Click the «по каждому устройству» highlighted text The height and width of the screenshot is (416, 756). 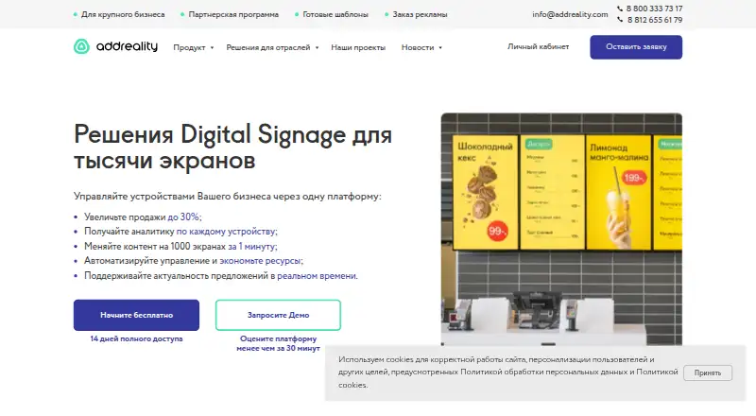tap(226, 232)
